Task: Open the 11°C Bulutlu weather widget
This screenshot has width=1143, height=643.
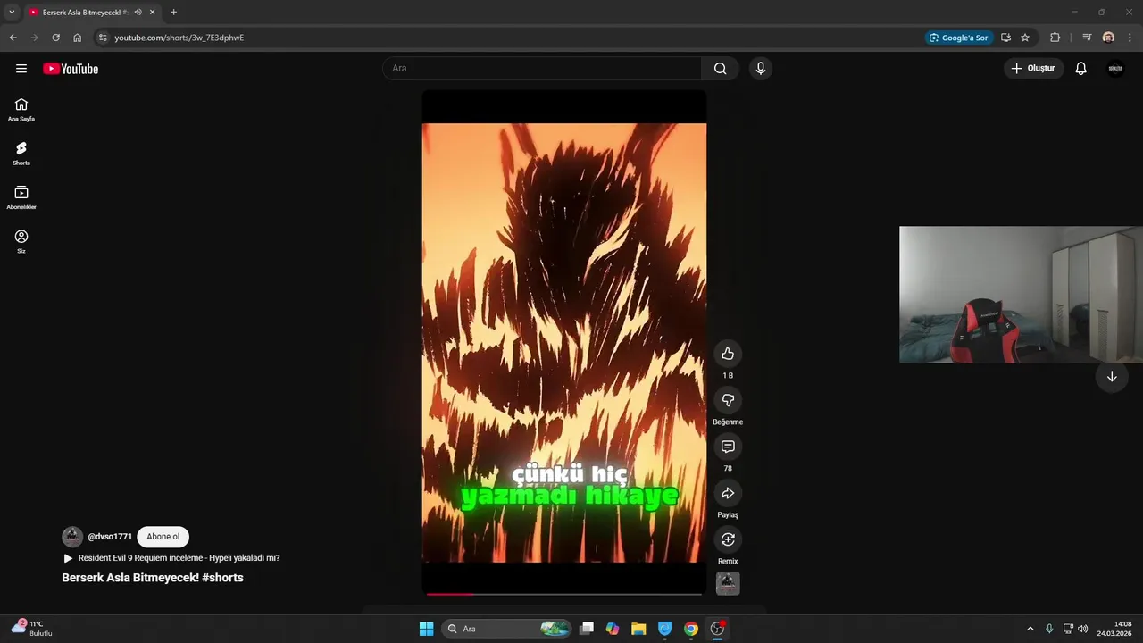Action: (32, 629)
